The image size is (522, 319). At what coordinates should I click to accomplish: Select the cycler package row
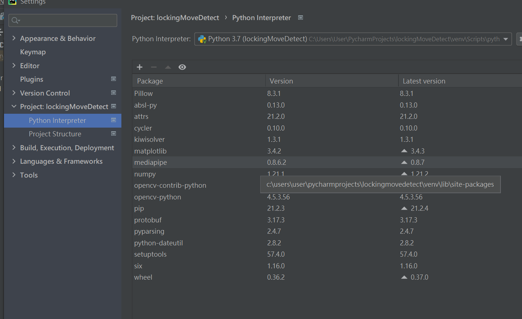coord(327,128)
